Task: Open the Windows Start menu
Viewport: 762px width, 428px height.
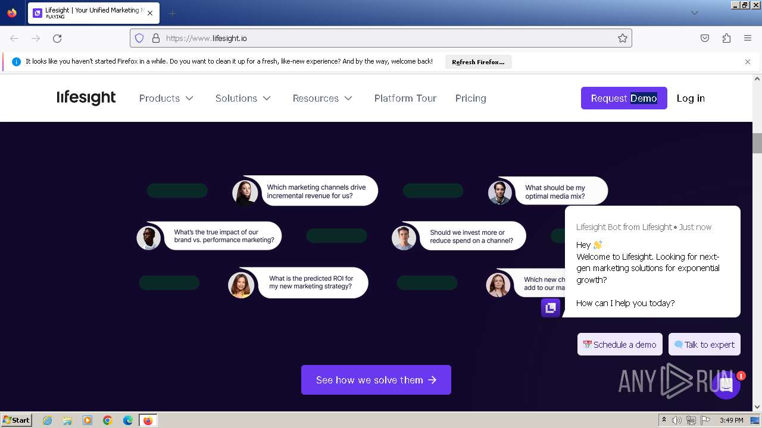Action: point(17,420)
